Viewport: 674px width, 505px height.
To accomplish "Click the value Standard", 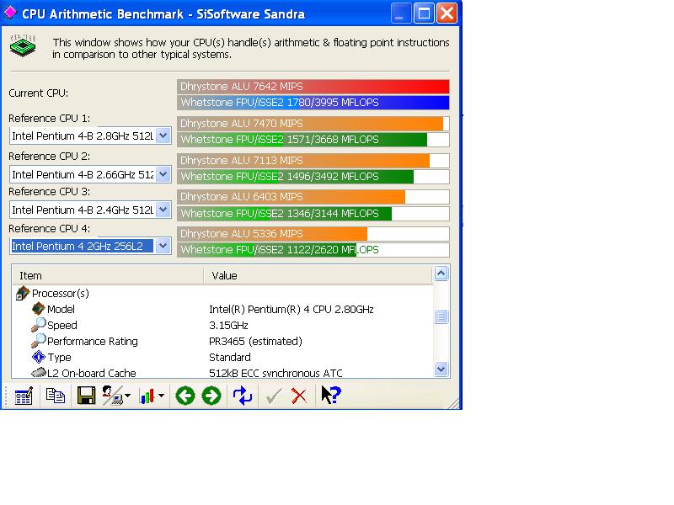I will coord(230,357).
